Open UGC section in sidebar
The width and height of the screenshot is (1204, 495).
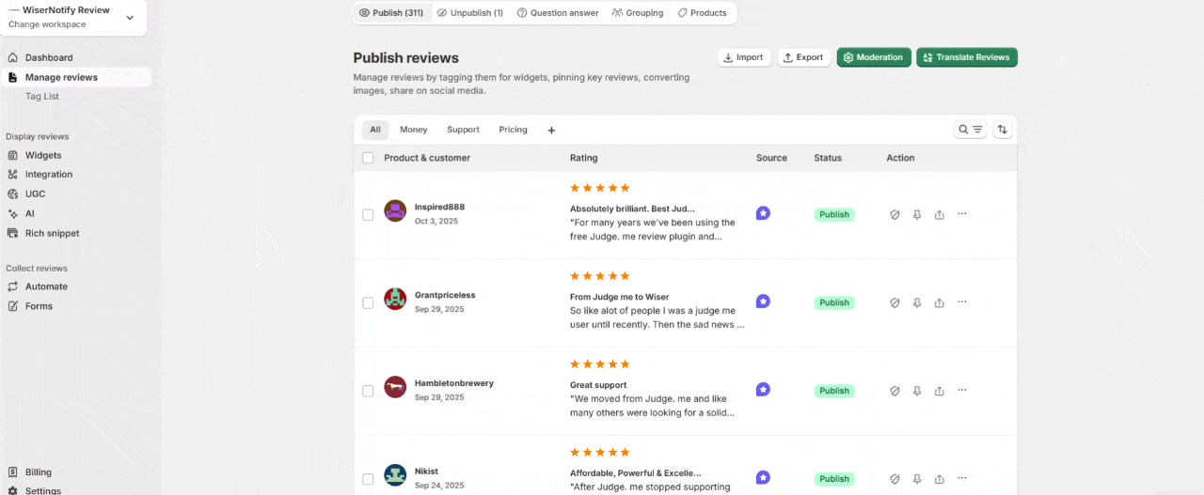point(35,193)
